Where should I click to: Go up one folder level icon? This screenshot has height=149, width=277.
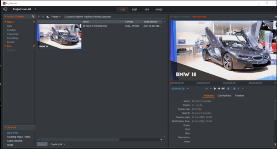pos(47,17)
